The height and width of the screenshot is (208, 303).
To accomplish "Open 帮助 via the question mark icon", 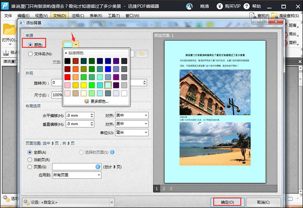I will coord(247,6).
